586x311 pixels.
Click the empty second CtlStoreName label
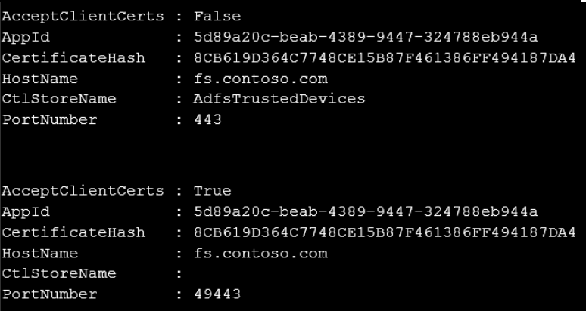(59, 273)
